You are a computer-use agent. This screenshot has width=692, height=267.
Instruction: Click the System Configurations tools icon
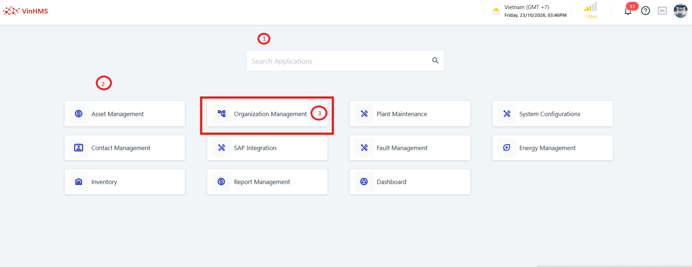coord(507,114)
